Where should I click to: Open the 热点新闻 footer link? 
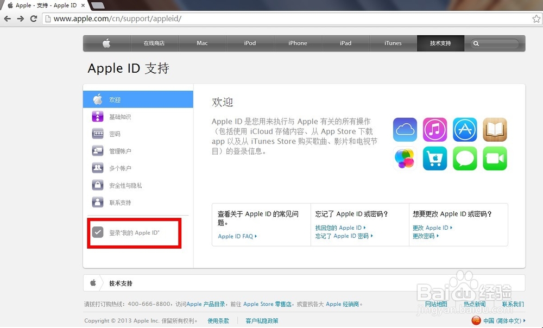tap(475, 304)
